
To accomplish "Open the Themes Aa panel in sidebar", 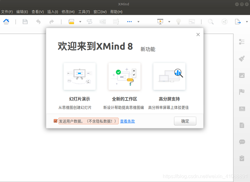I will (x=242, y=109).
